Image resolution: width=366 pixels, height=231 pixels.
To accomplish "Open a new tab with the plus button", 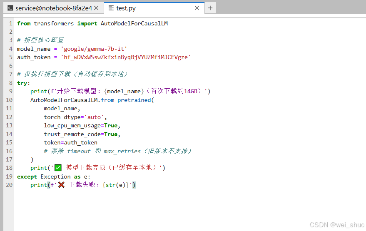I will click(210, 8).
